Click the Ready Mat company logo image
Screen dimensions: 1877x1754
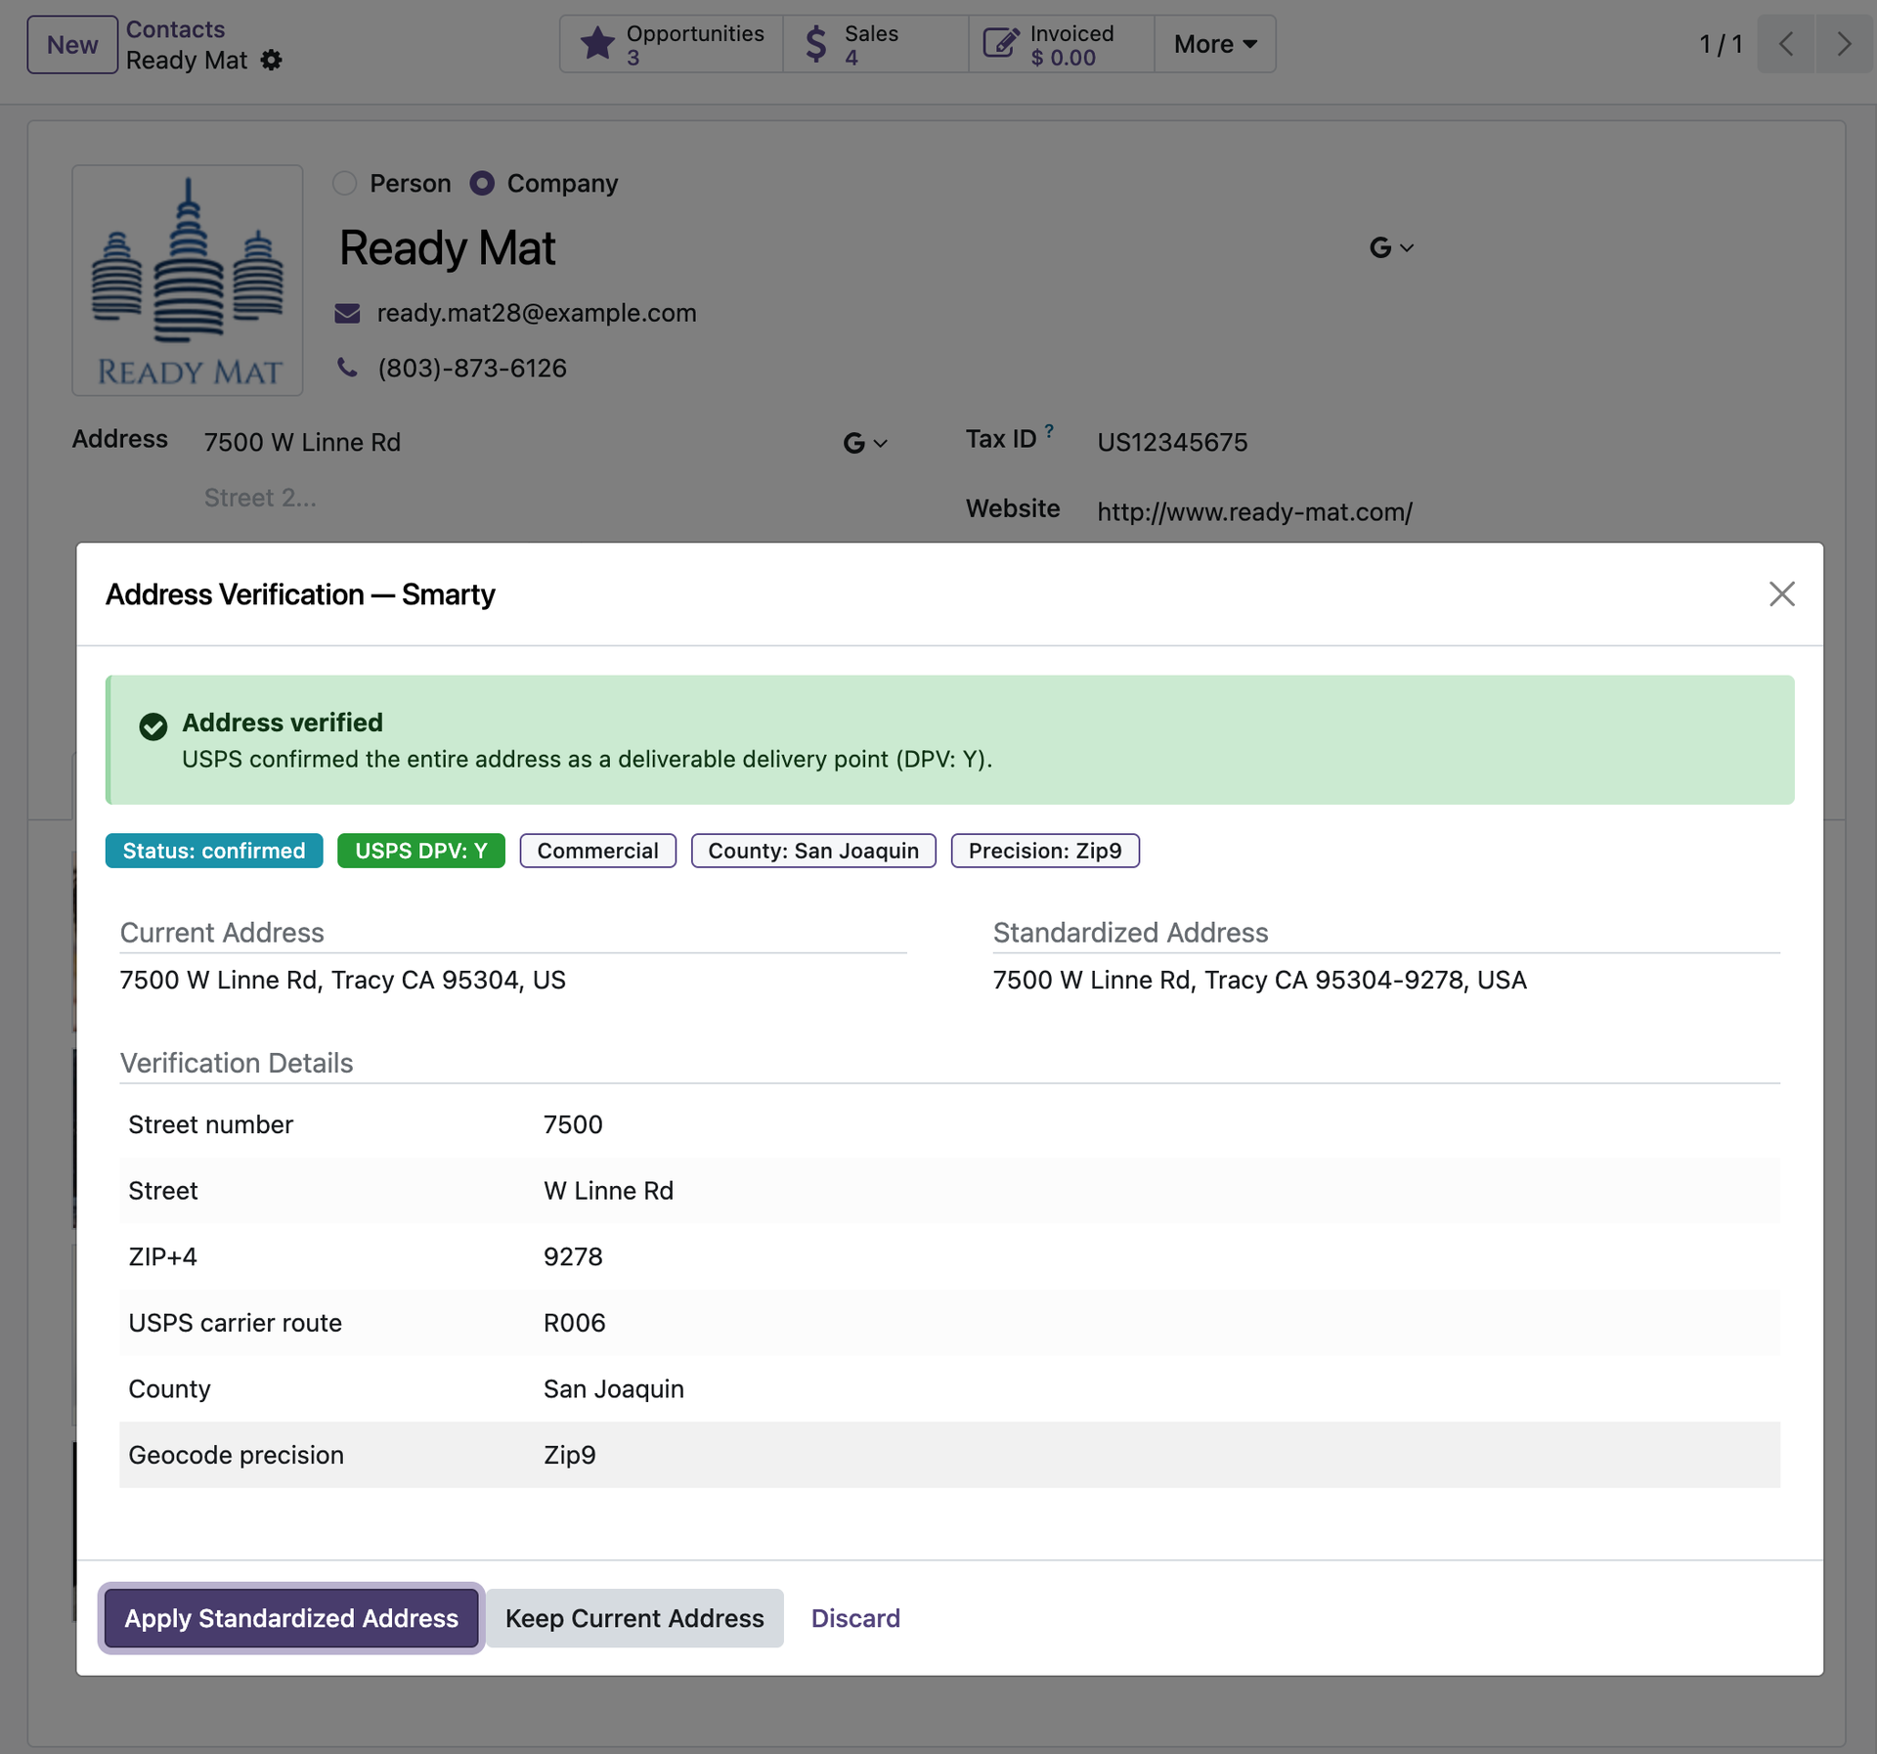pos(188,281)
